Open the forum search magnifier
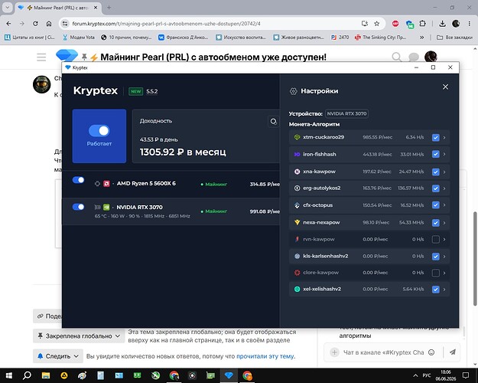This screenshot has width=478, height=383. point(396,57)
